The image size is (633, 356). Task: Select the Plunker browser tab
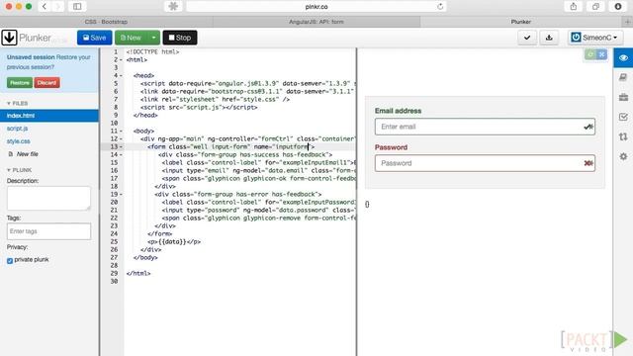521,22
